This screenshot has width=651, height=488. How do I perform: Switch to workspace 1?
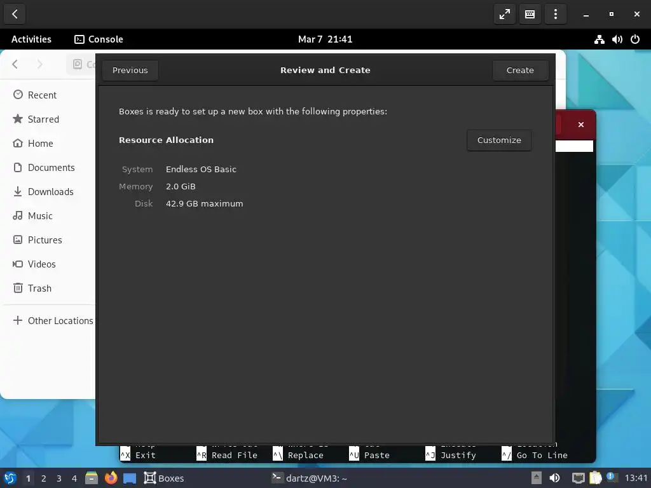[28, 478]
